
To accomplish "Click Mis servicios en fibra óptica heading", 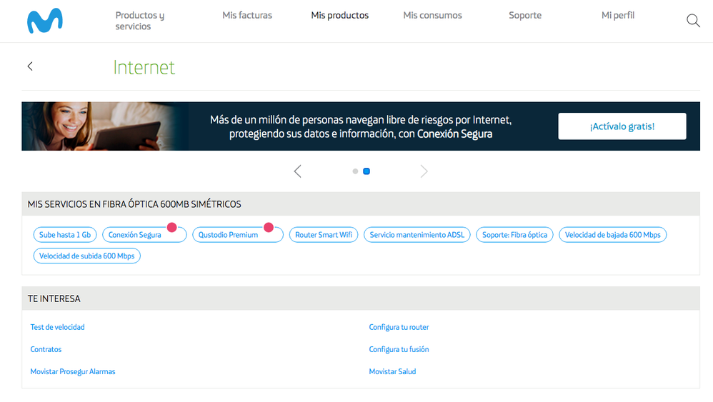I will [134, 204].
